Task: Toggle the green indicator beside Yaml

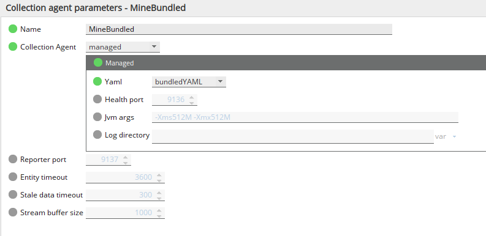Action: tap(97, 82)
